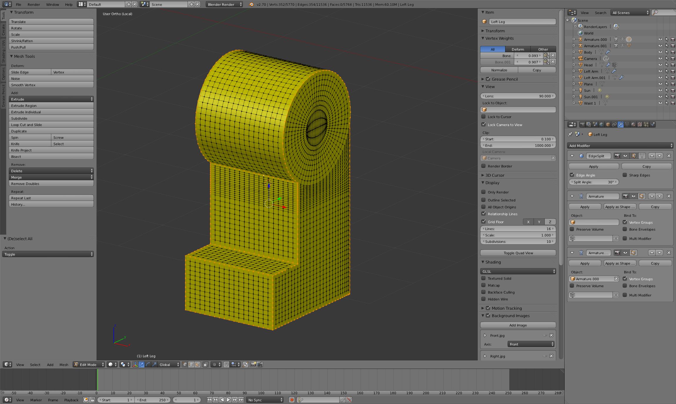The width and height of the screenshot is (676, 404).
Task: Open the Render properties camera tab
Action: coord(582,124)
